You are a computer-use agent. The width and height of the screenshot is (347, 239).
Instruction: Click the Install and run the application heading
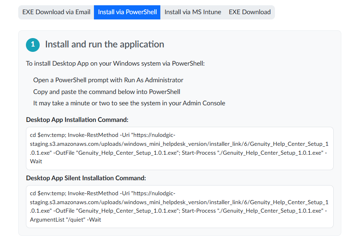[104, 44]
